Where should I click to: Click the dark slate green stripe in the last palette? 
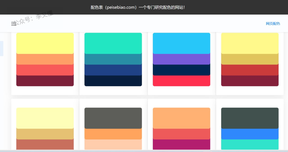pyautogui.click(x=250, y=118)
